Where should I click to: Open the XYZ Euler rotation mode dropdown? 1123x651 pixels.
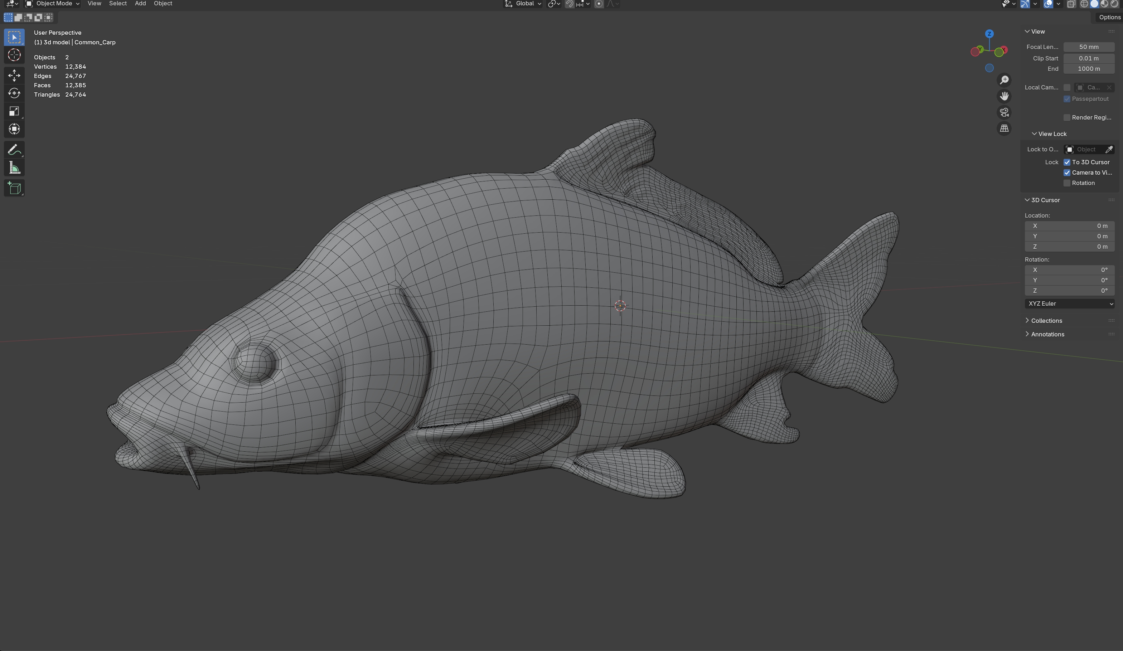[1069, 303]
